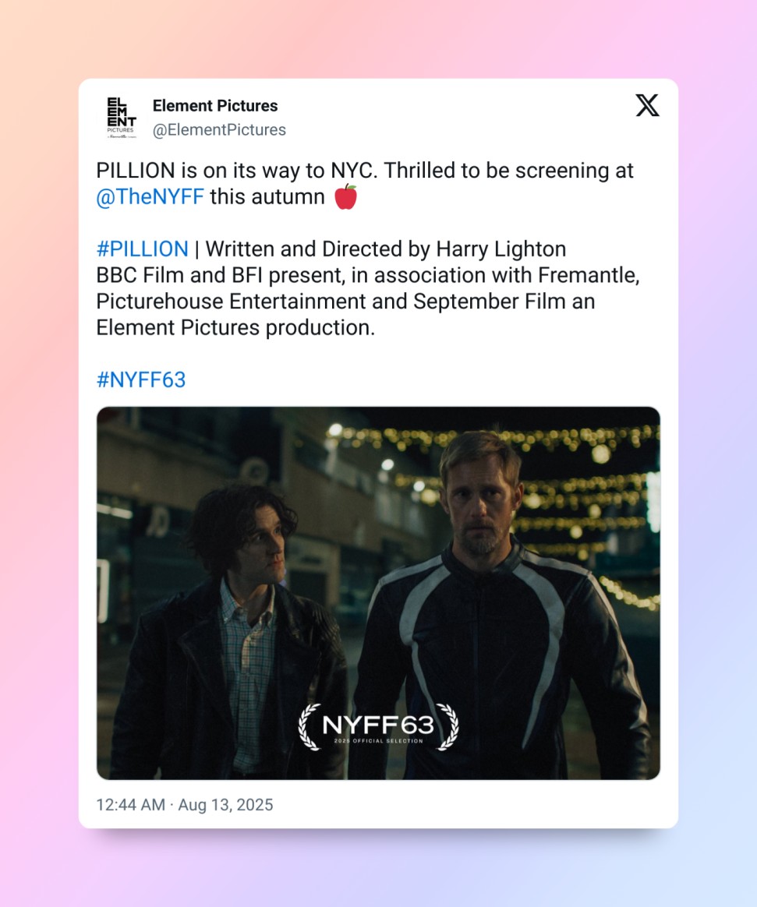
Task: Open the @ElementPictures handle link
Action: pyautogui.click(x=219, y=130)
